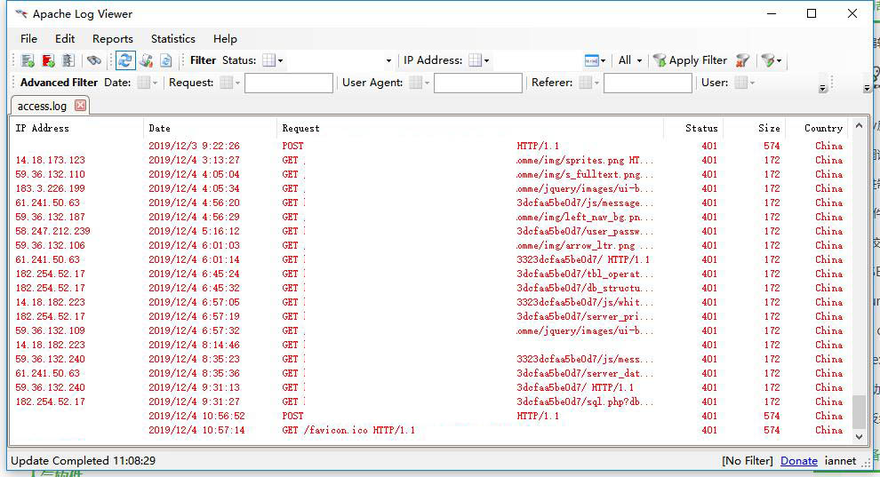Click the overflow arrow at far right edge

point(867,88)
